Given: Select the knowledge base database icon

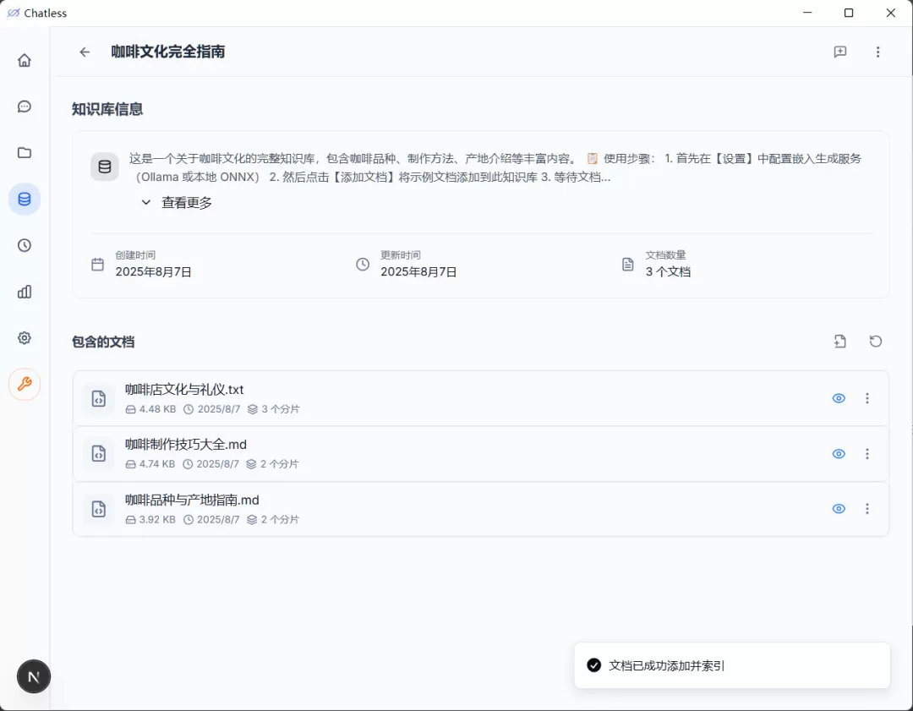Looking at the screenshot, I should (x=25, y=200).
